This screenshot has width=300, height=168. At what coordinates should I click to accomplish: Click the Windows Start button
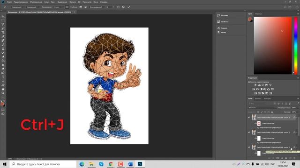click(x=5, y=164)
